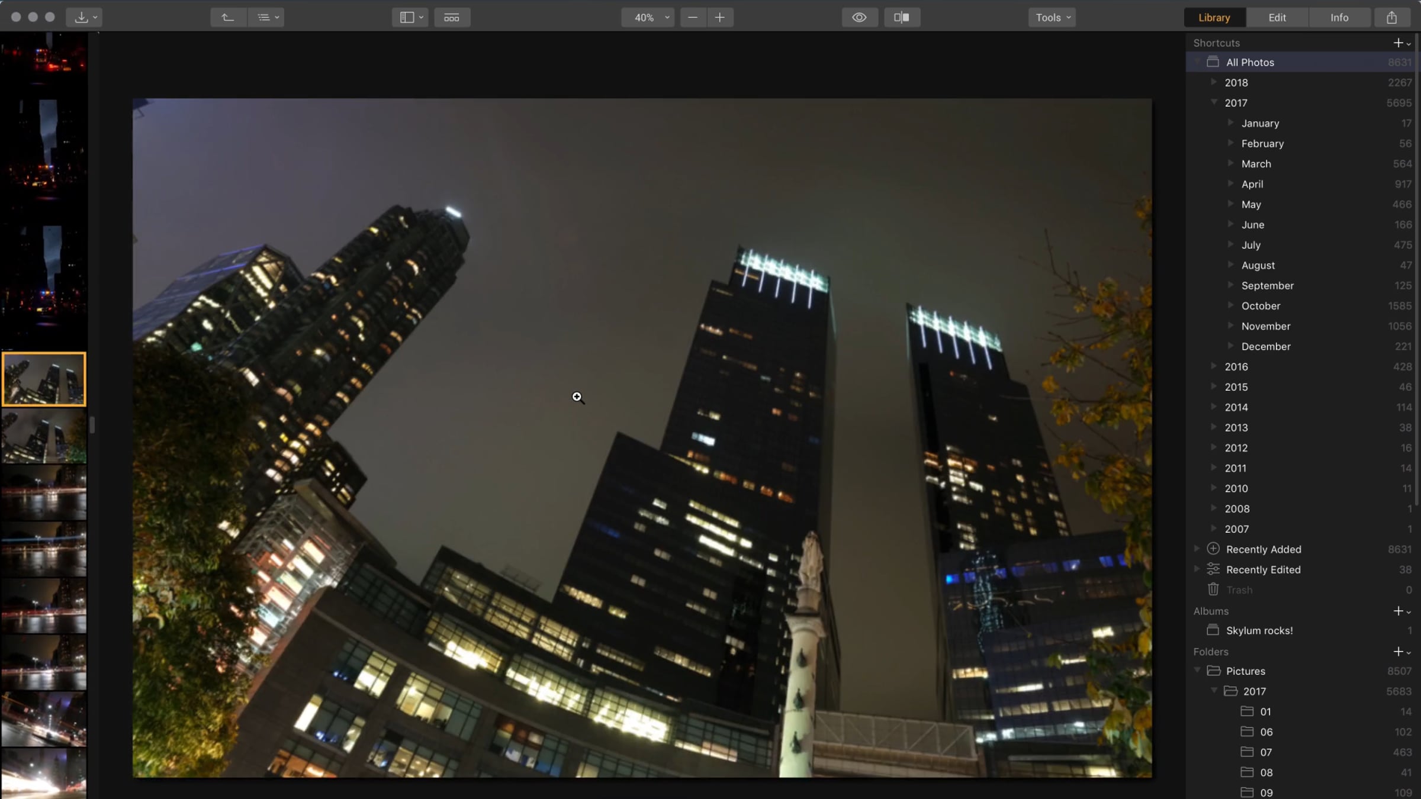Toggle the before/after compare view
The height and width of the screenshot is (799, 1421).
coord(901,17)
